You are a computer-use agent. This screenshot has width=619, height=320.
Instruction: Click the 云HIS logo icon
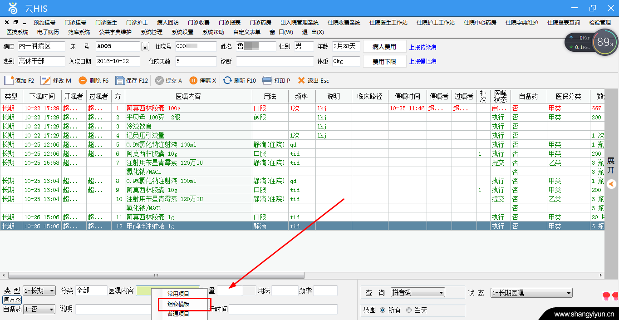pos(13,8)
